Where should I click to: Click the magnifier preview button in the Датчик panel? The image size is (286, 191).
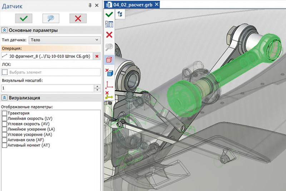51,18
